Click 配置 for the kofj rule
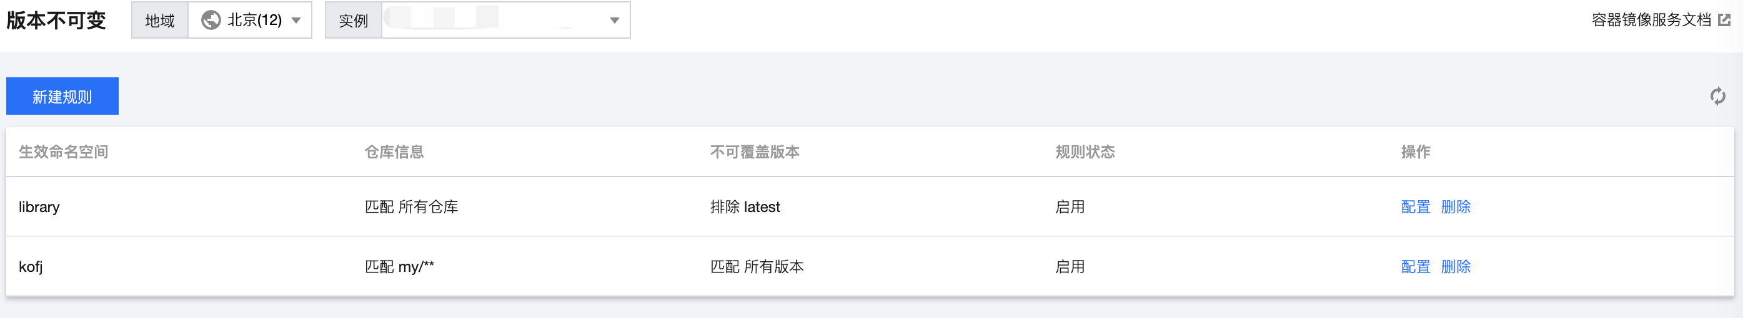Viewport: 1743px width, 318px height. (1416, 267)
